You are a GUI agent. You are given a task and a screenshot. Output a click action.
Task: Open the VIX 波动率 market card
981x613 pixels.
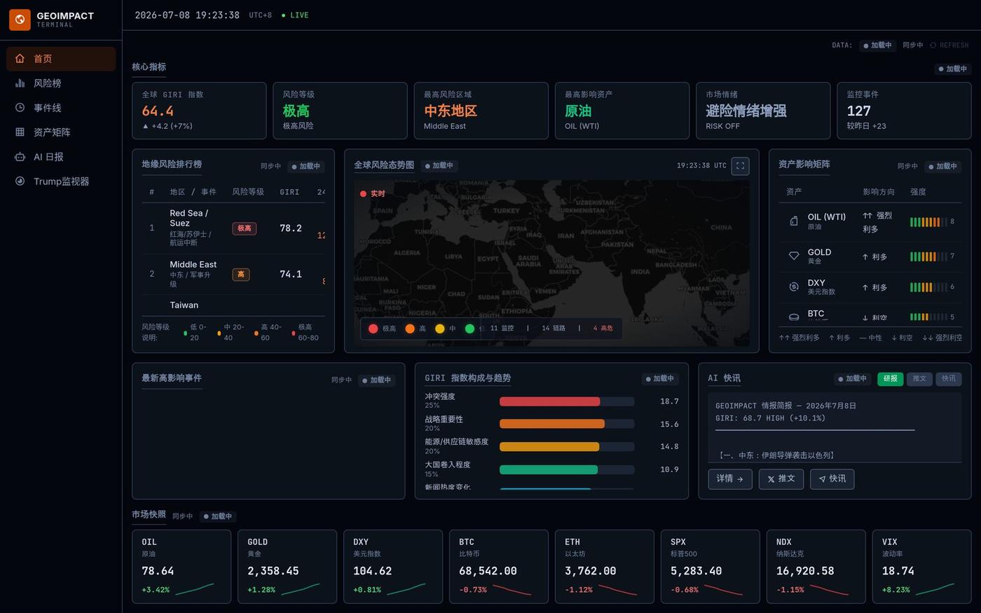(922, 567)
